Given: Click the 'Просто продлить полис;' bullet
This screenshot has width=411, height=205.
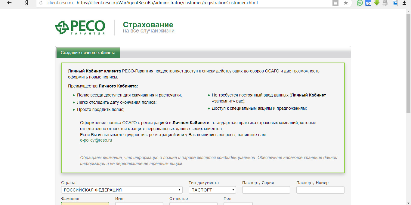Looking at the screenshot, I should point(100,109).
